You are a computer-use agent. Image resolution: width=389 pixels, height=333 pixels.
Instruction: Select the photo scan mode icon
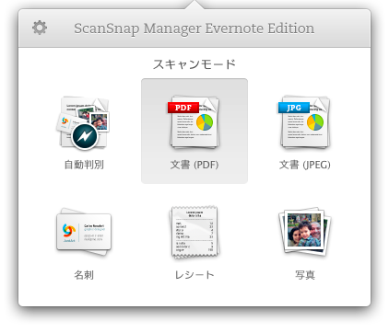[x=305, y=231]
